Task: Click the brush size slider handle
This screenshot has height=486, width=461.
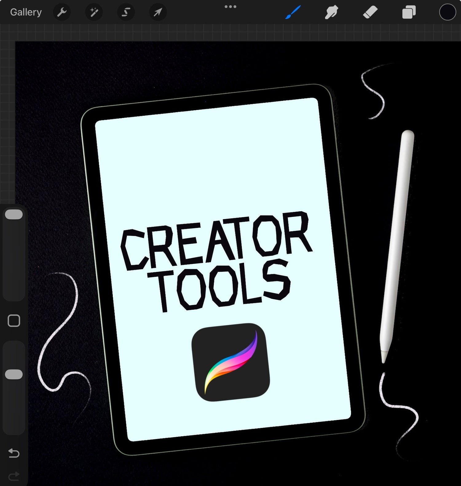Action: point(14,214)
